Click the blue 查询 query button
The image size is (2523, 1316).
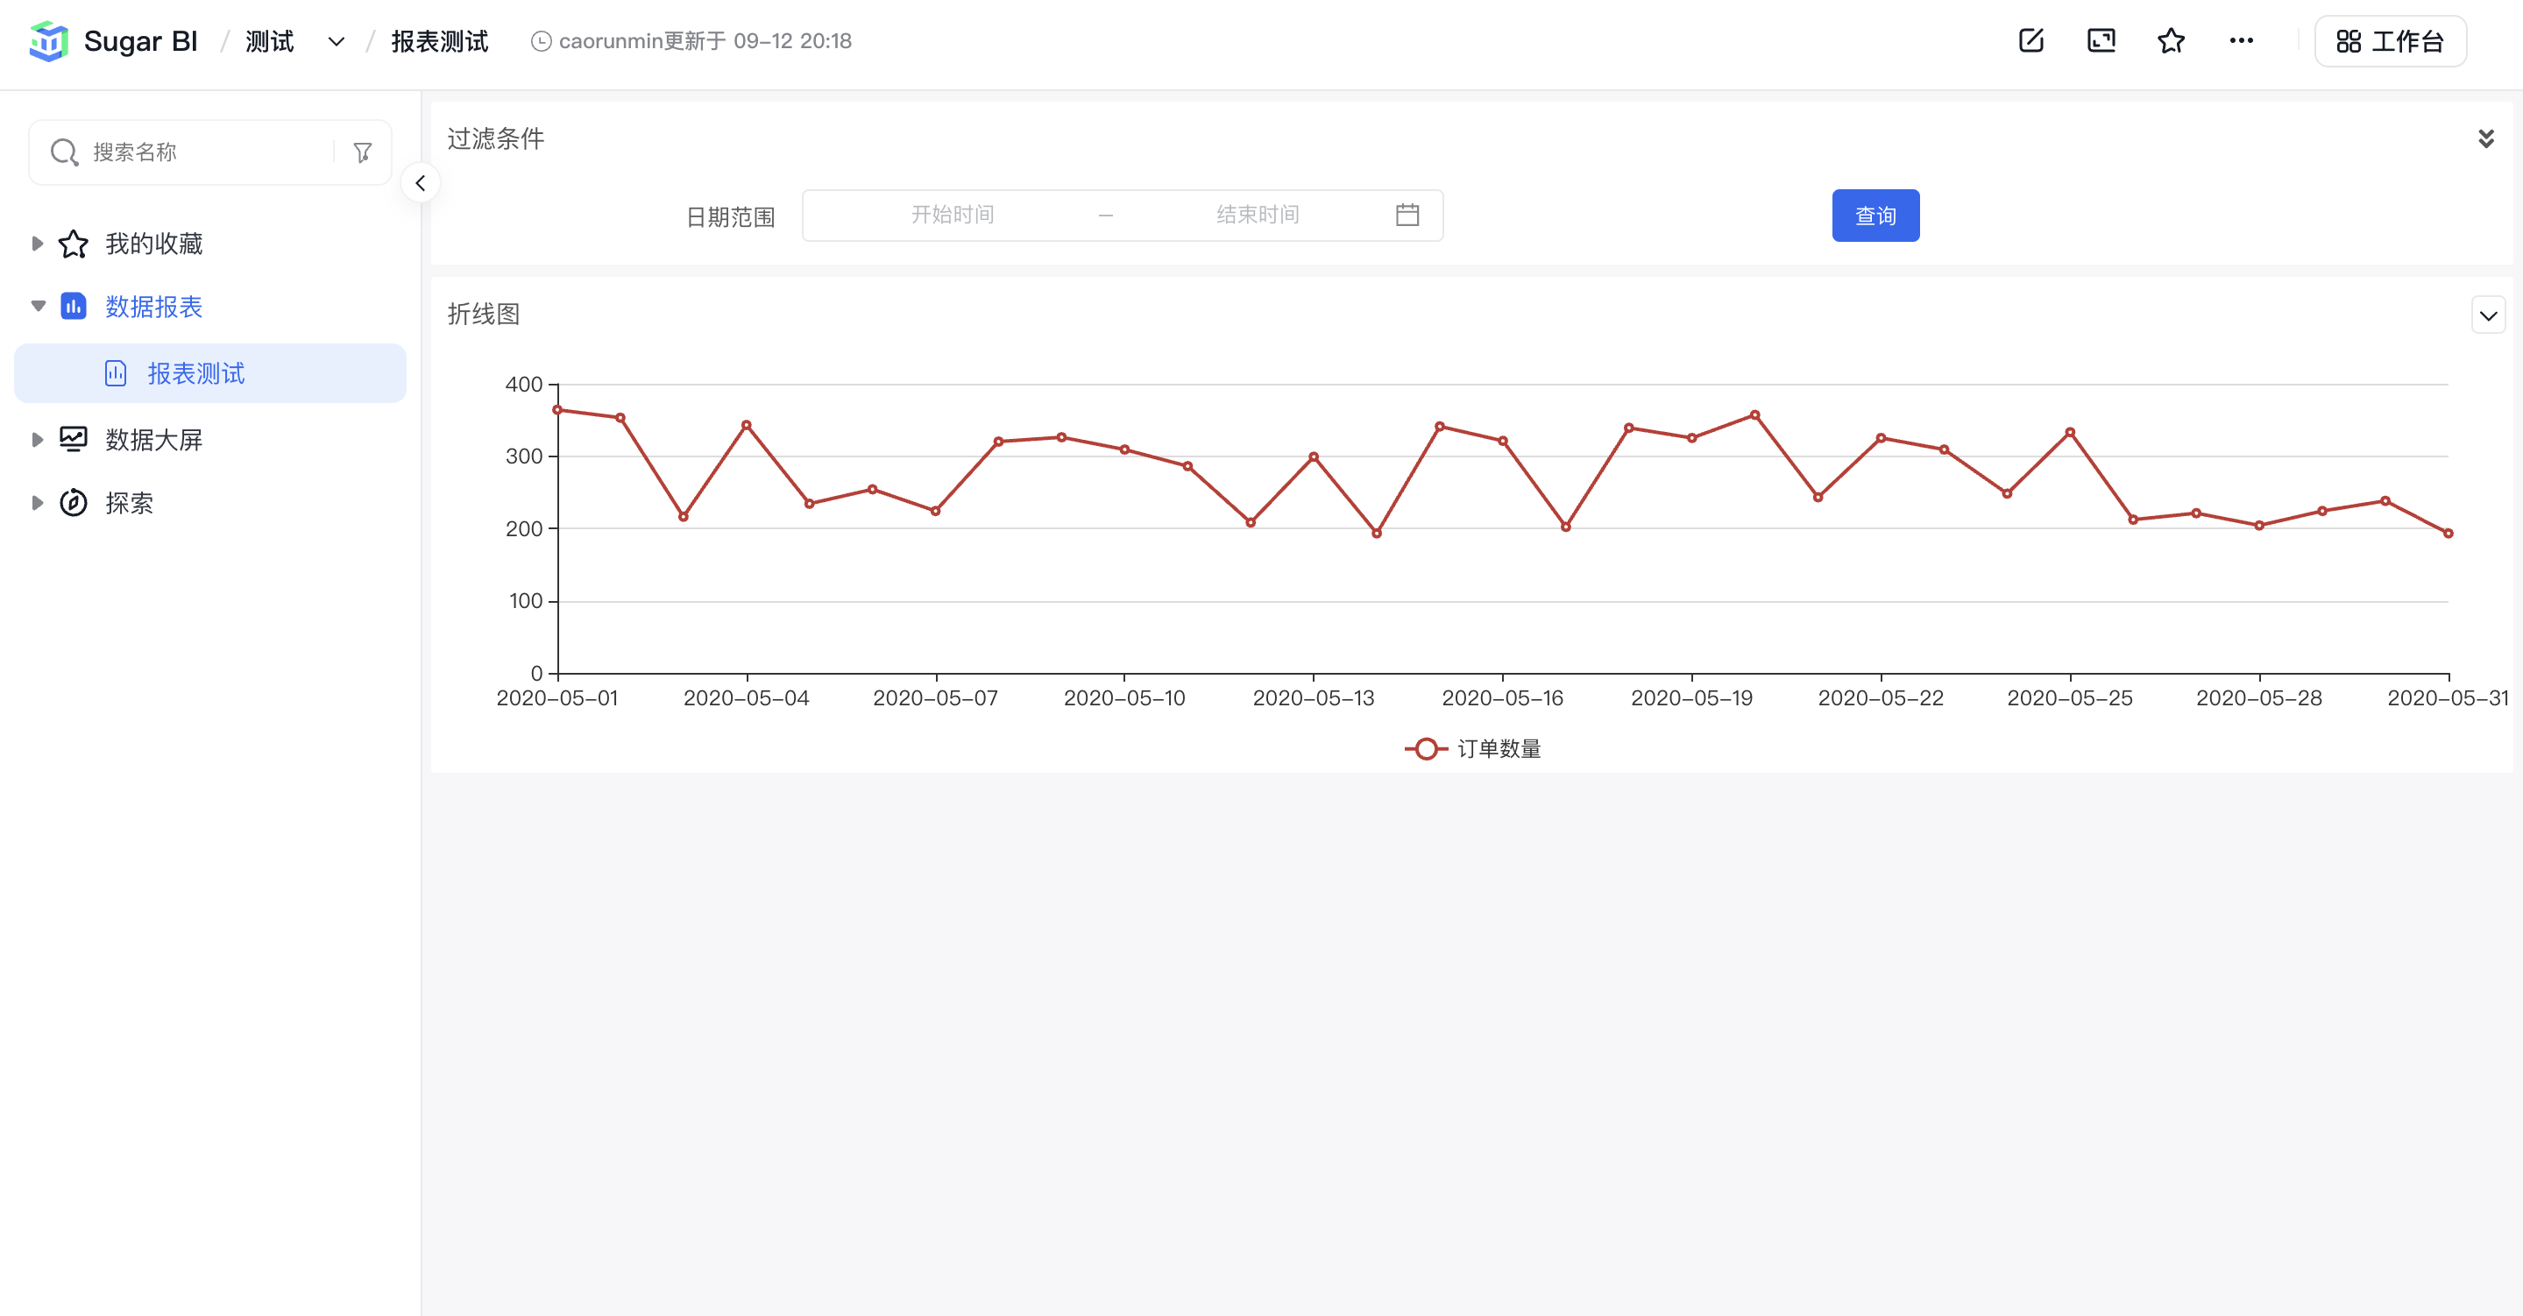(1875, 216)
